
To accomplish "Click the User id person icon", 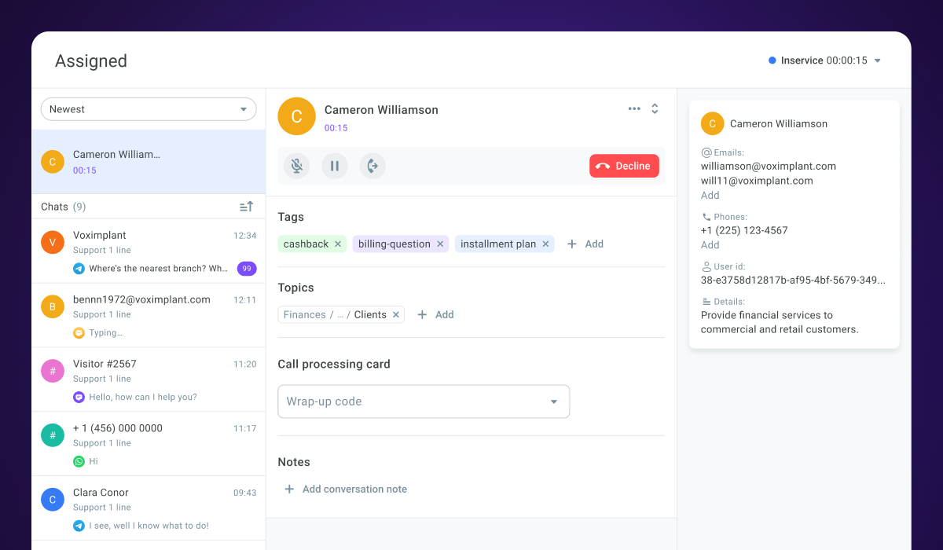I will tap(706, 266).
